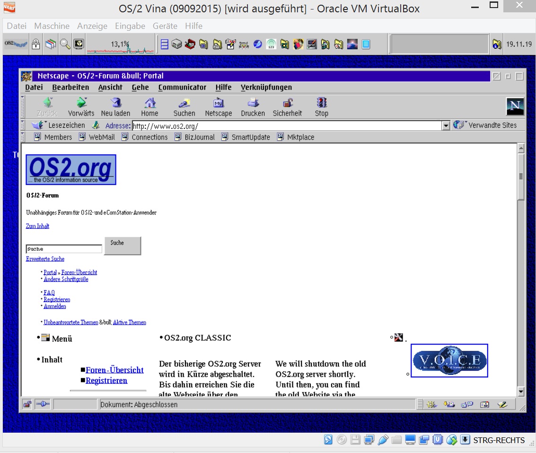Viewport: 536px width, 453px height.
Task: Click the Connections personal toolbar link
Action: (x=145, y=137)
